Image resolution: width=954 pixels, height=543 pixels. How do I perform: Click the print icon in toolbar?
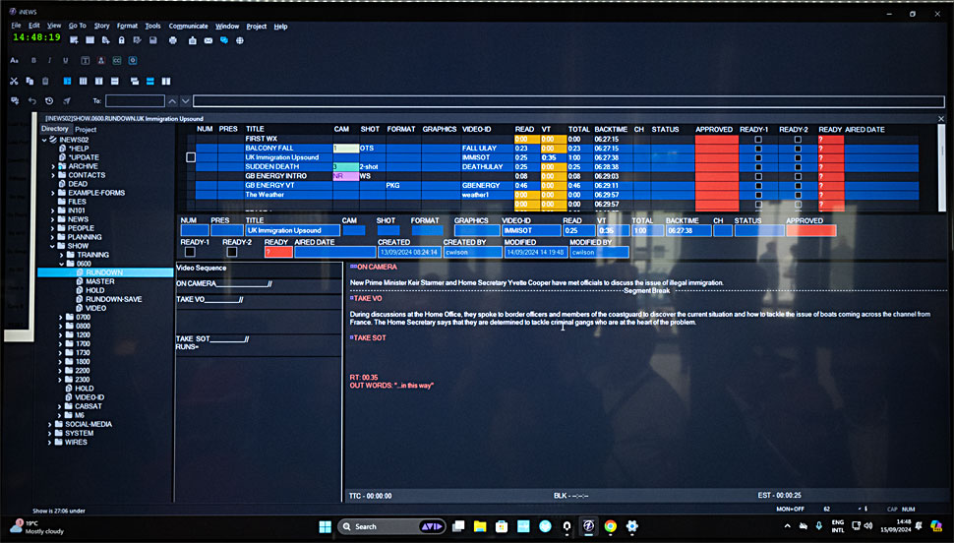click(x=173, y=40)
